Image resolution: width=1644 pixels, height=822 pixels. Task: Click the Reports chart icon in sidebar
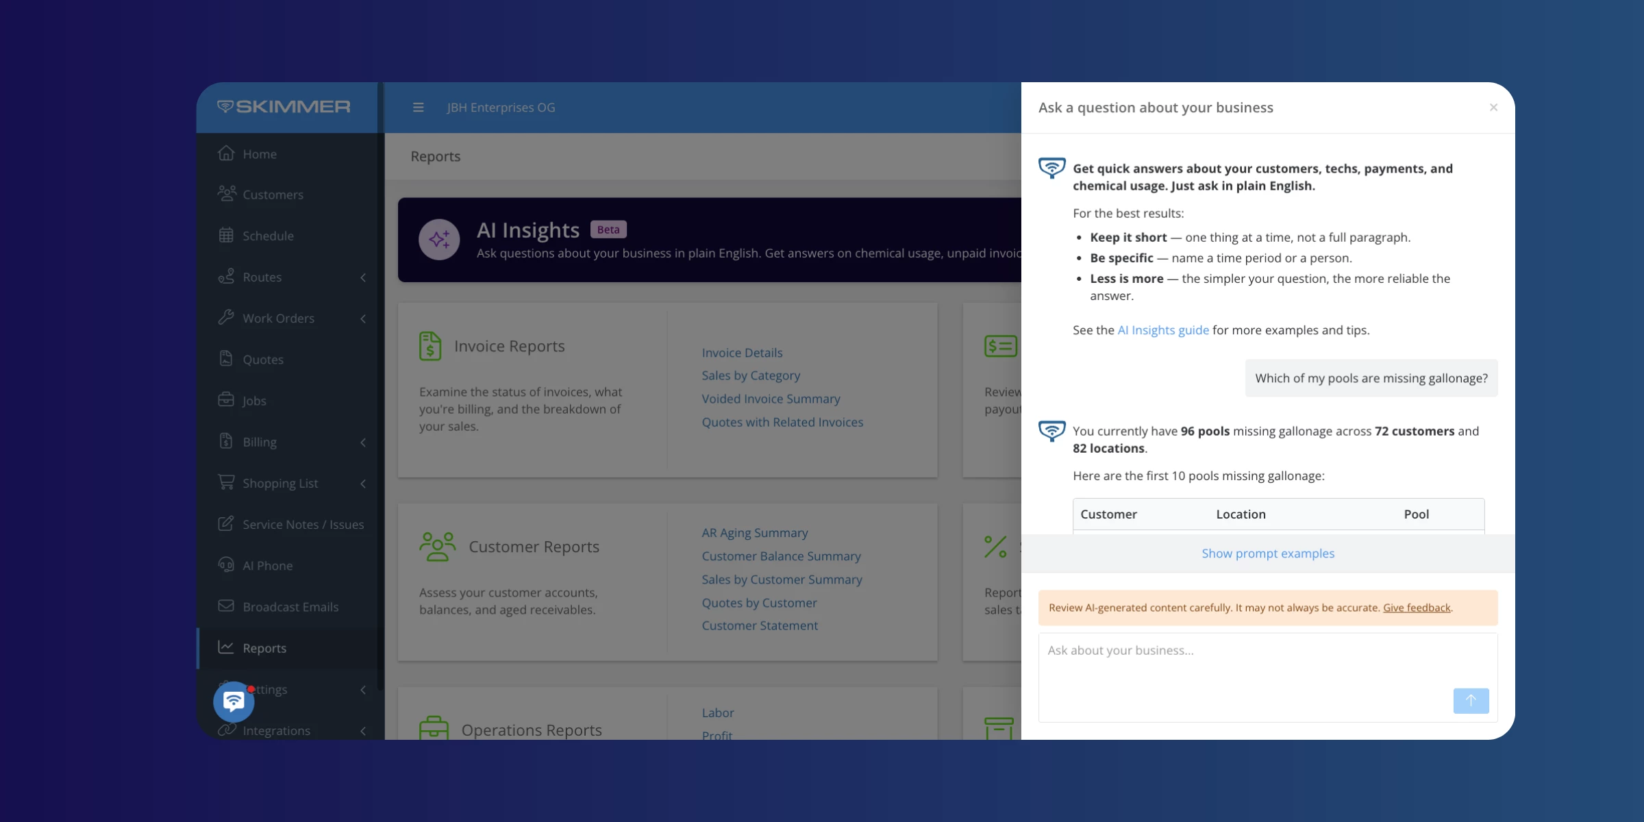coord(226,647)
